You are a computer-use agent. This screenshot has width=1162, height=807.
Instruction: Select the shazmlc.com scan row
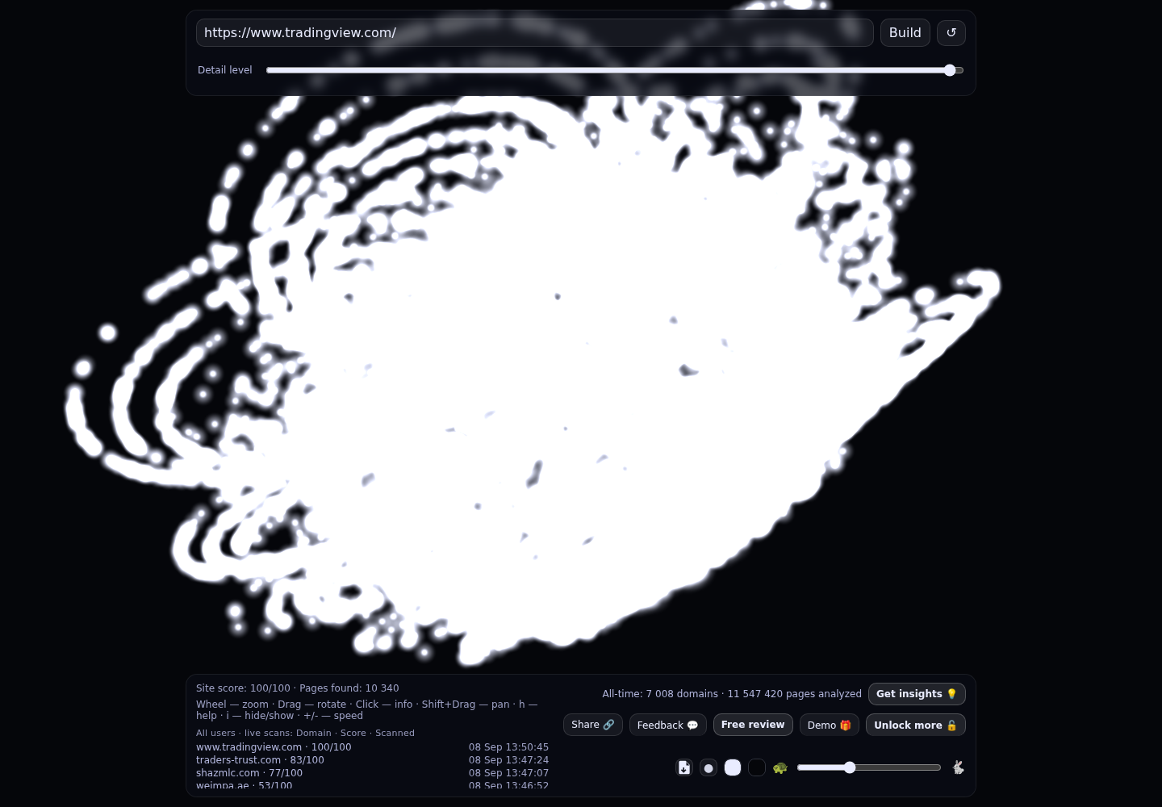[372, 773]
